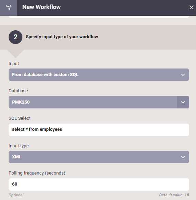Viewport: 196px width, 200px height.
Task: Close the New Workflow panel
Action: pos(192,7)
